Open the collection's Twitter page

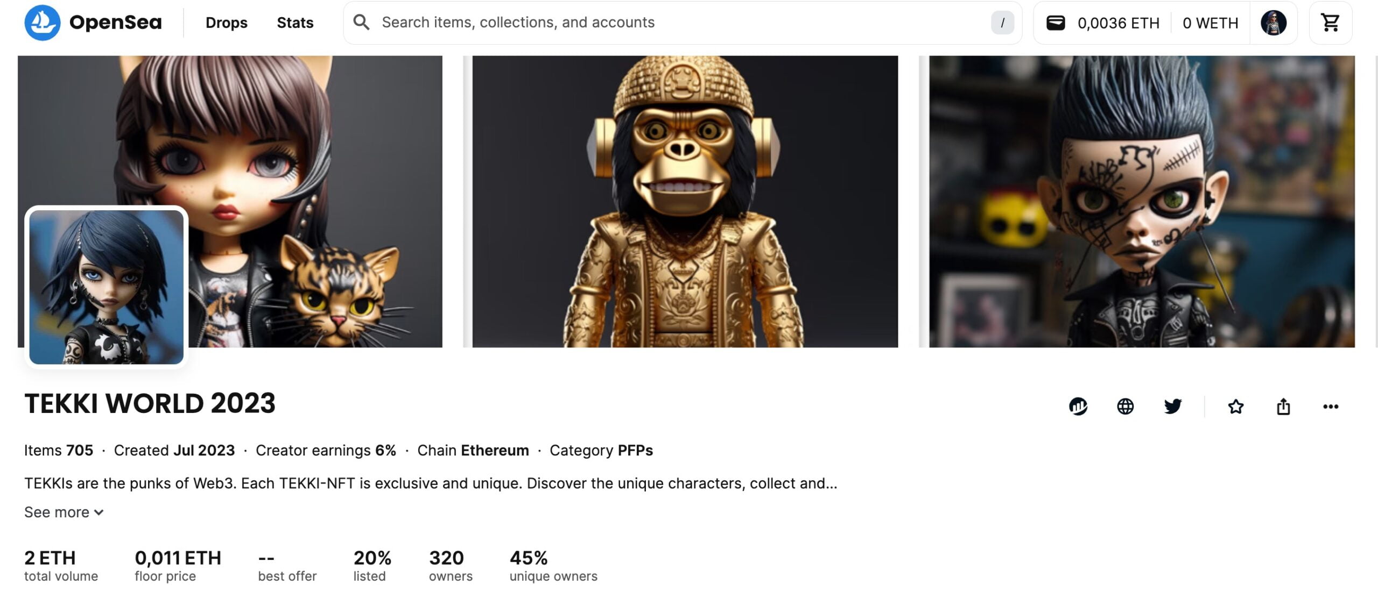1172,406
